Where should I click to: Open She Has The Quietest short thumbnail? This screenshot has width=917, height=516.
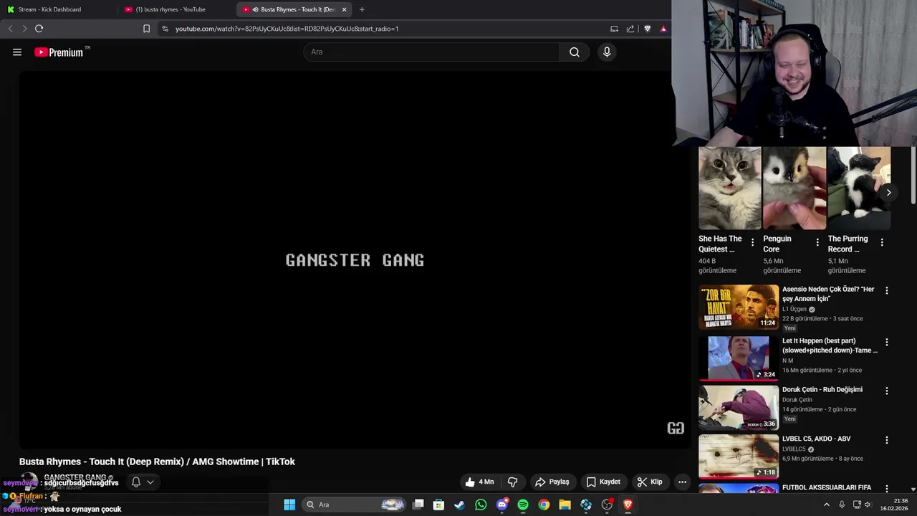(729, 188)
